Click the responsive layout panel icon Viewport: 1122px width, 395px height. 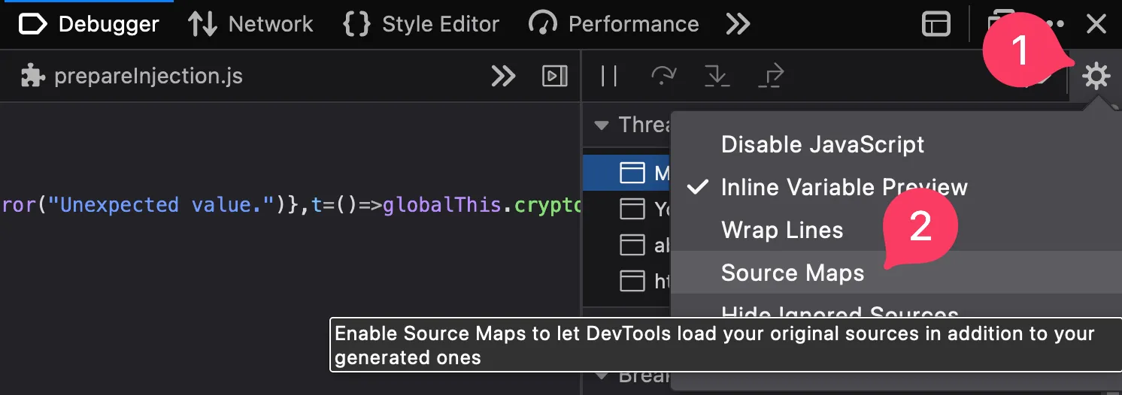pyautogui.click(x=936, y=24)
